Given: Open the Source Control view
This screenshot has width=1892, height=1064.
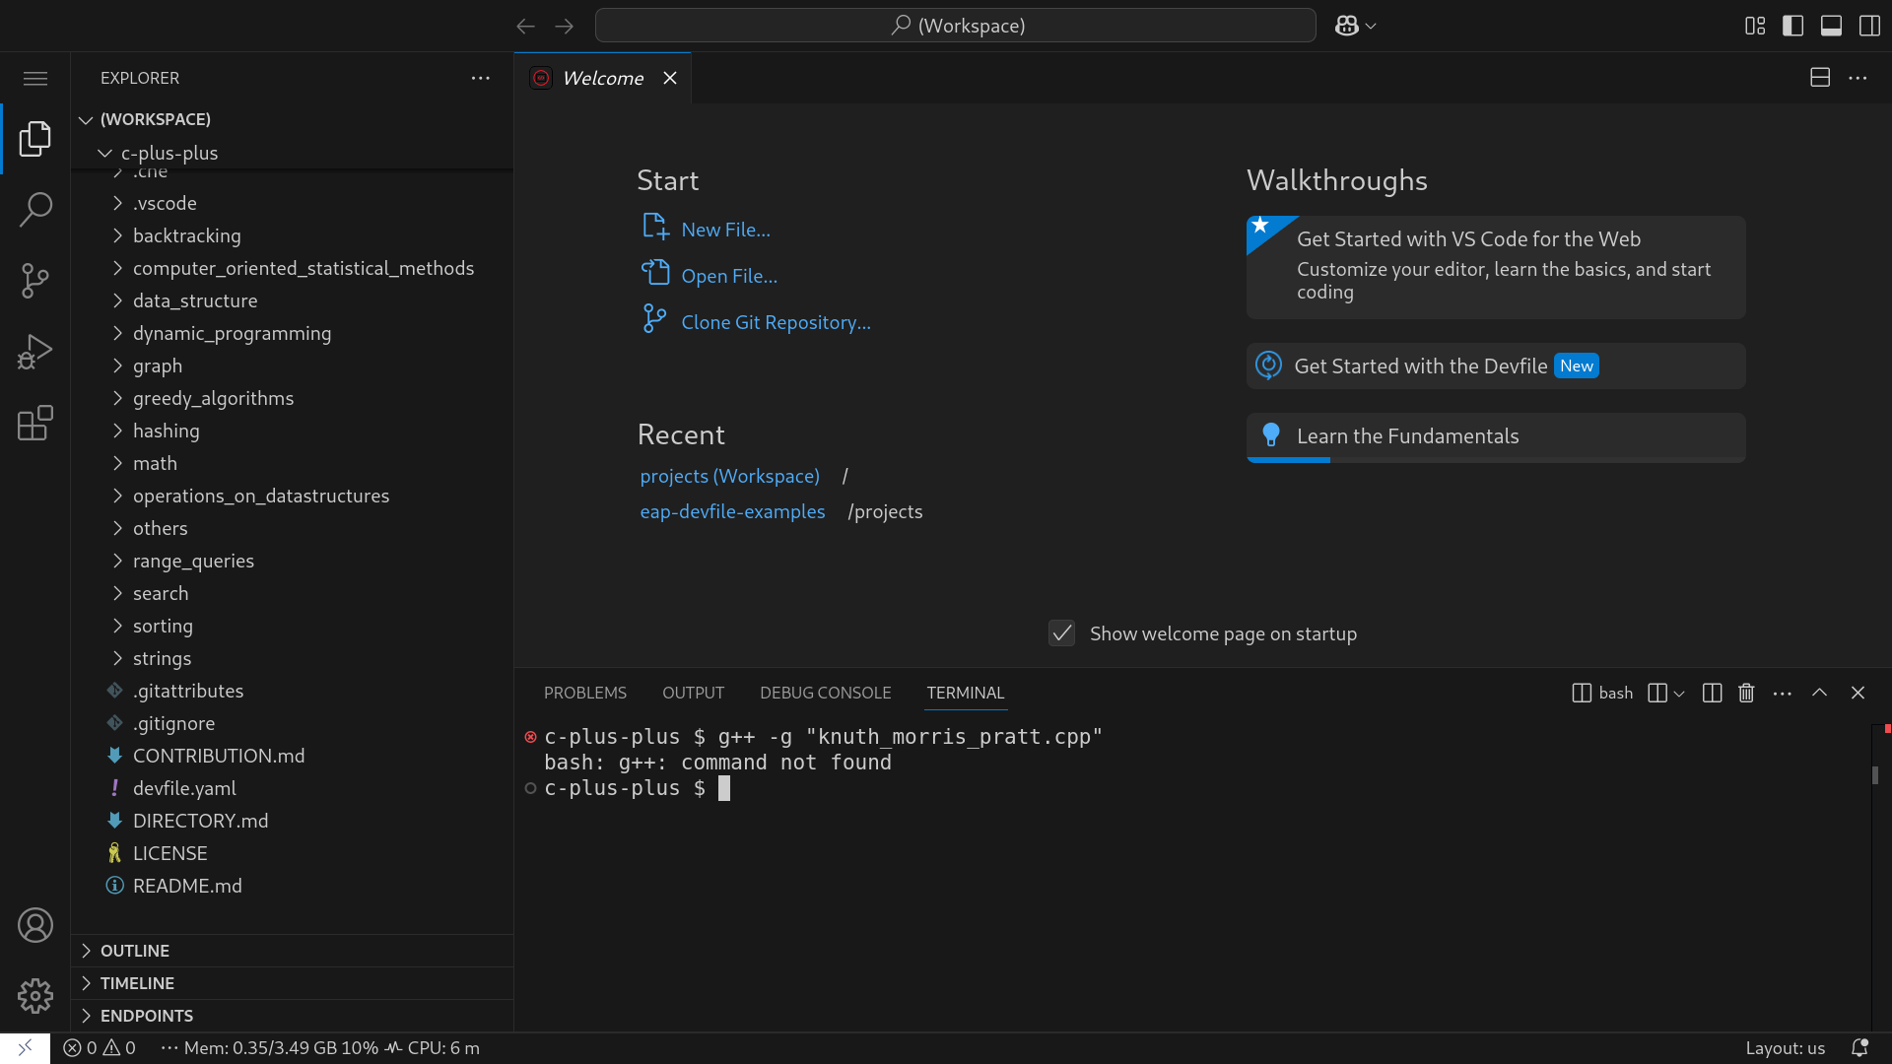Looking at the screenshot, I should [x=35, y=281].
